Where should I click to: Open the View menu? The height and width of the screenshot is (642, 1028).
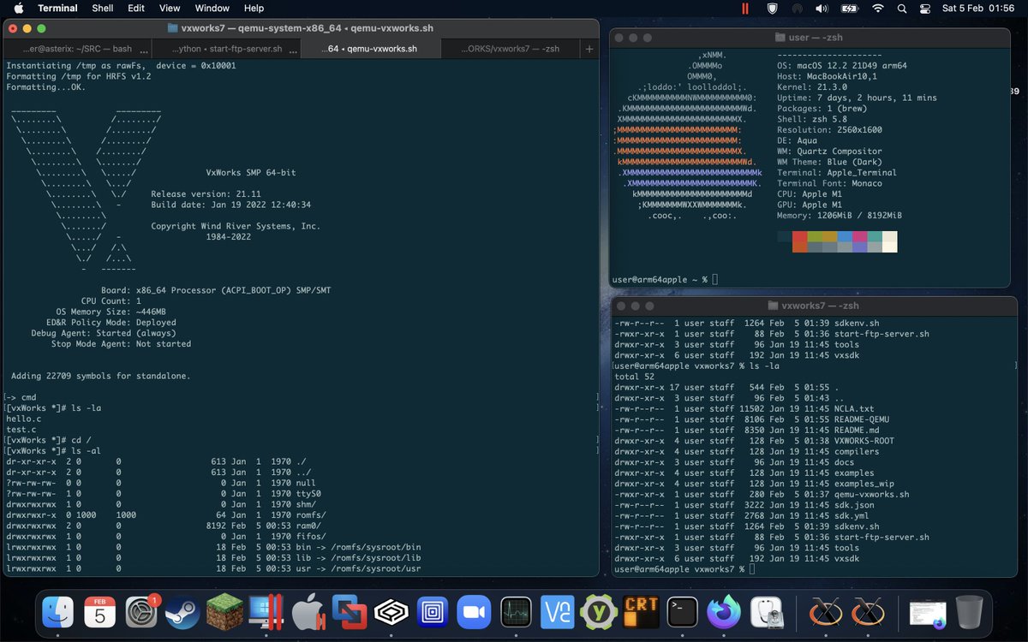170,8
